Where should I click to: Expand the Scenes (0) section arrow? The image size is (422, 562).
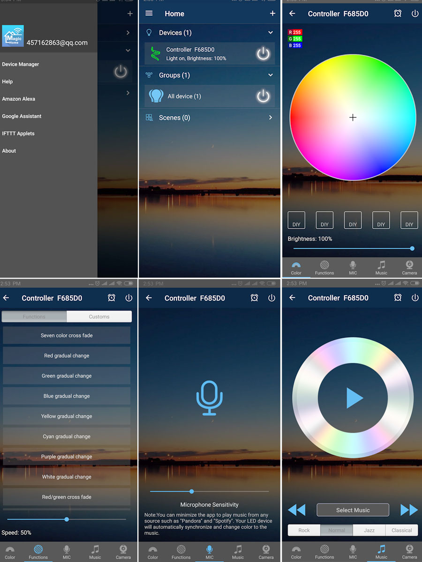click(x=271, y=118)
